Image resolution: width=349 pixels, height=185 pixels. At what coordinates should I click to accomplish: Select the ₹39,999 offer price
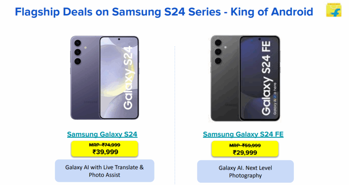pyautogui.click(x=105, y=152)
